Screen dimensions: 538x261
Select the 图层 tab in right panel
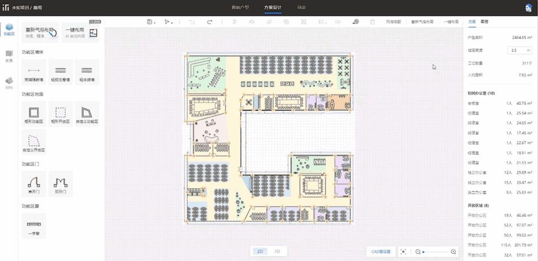tap(484, 22)
